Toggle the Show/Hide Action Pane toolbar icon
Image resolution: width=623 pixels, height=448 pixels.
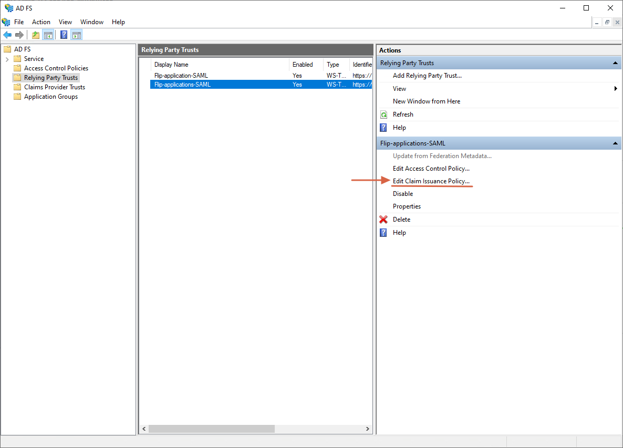(77, 35)
